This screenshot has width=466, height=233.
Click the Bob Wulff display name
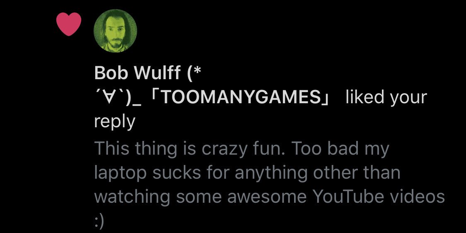tap(137, 73)
